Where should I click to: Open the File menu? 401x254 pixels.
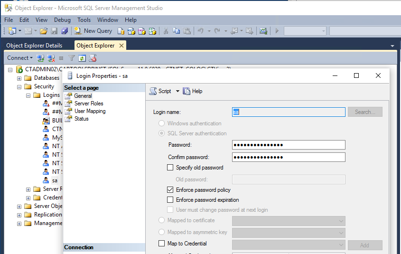(x=9, y=20)
